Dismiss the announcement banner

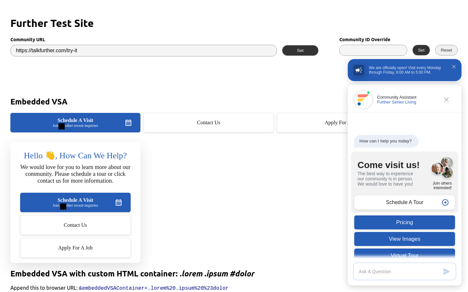[454, 67]
